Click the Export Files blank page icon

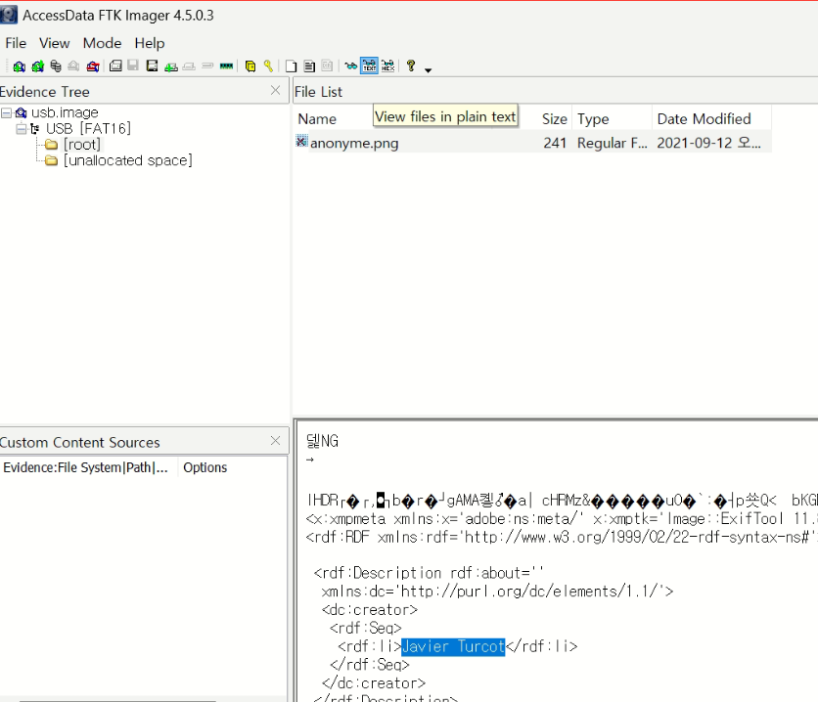[292, 66]
